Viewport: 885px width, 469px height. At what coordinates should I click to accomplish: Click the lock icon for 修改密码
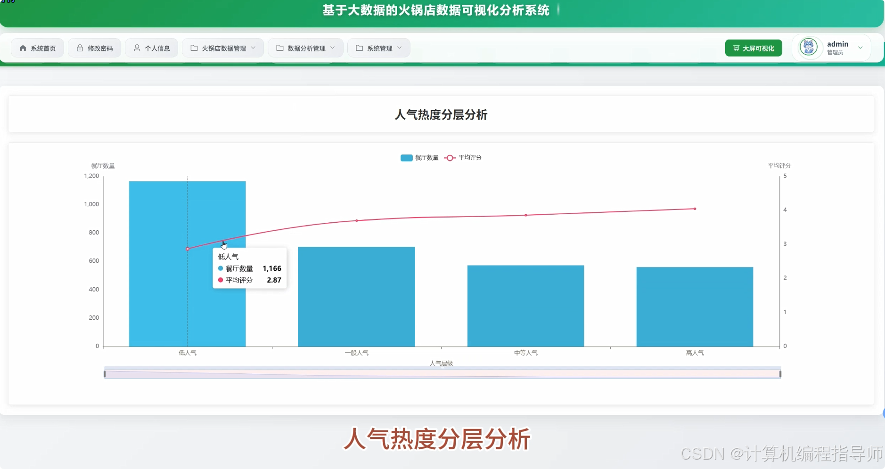click(80, 48)
